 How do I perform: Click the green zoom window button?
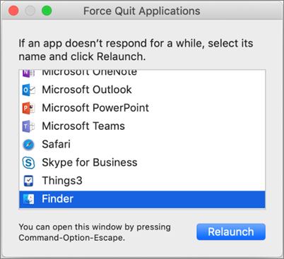[x=47, y=11]
